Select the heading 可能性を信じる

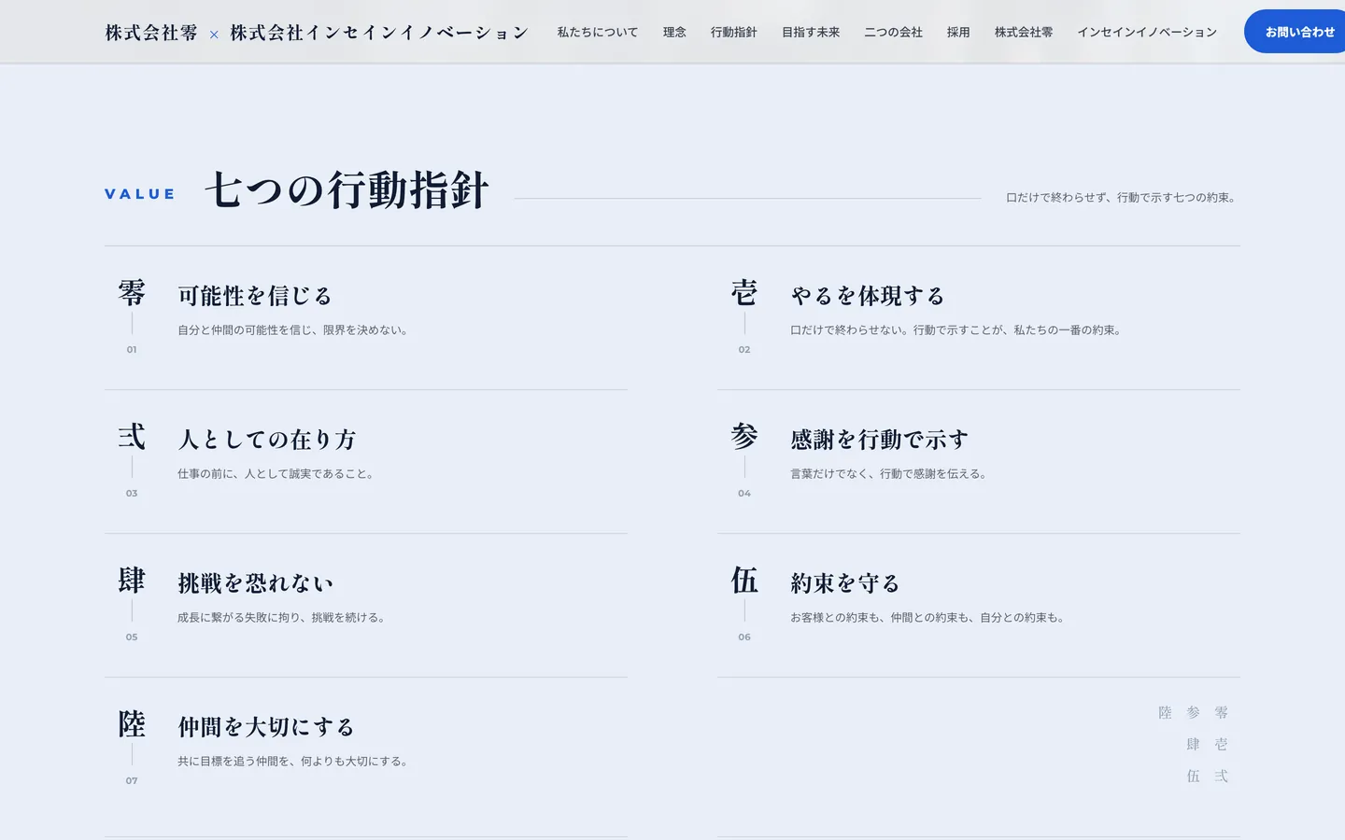pyautogui.click(x=255, y=296)
